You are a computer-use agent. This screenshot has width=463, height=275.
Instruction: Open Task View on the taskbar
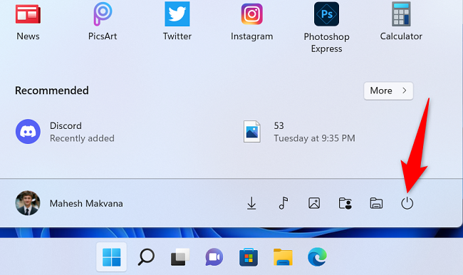pos(180,257)
